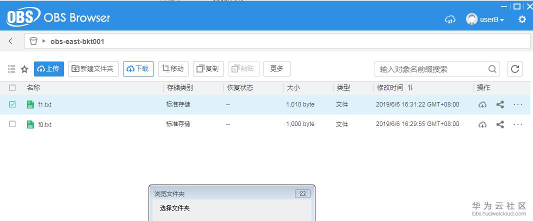Click the userB avatar icon
The image size is (533, 221).
(471, 19)
